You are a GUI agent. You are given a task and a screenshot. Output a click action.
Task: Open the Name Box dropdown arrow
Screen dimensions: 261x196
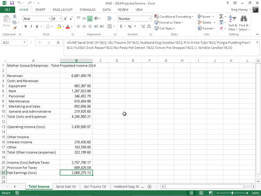pyautogui.click(x=24, y=43)
